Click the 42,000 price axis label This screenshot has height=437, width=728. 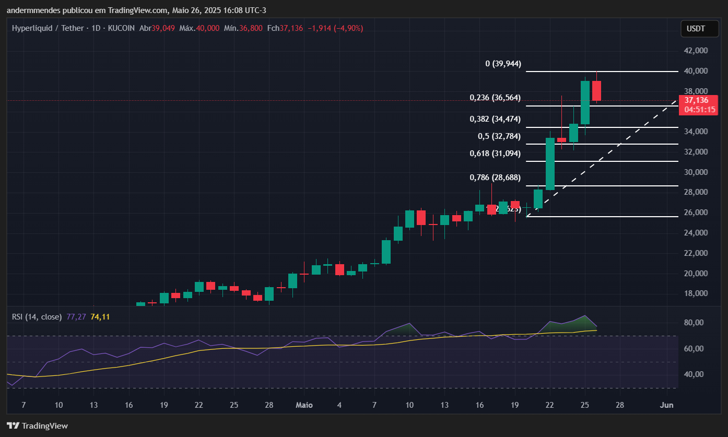coord(696,51)
